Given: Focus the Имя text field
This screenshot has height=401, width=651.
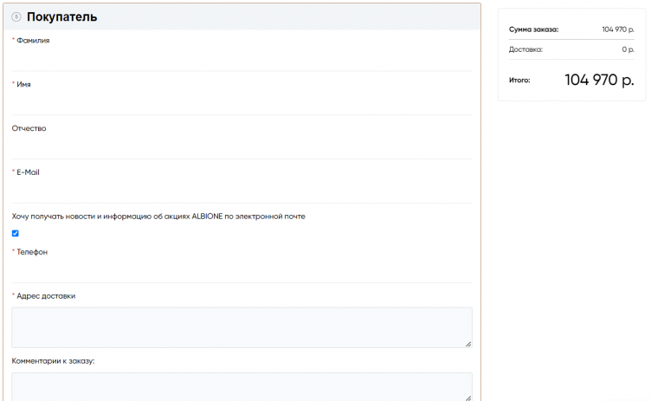Looking at the screenshot, I should (242, 103).
